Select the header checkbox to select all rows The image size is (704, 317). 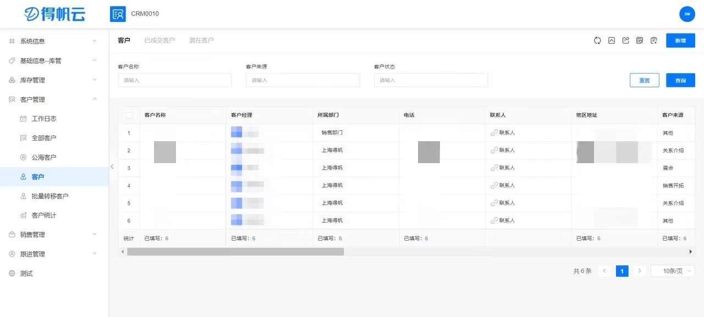(129, 115)
